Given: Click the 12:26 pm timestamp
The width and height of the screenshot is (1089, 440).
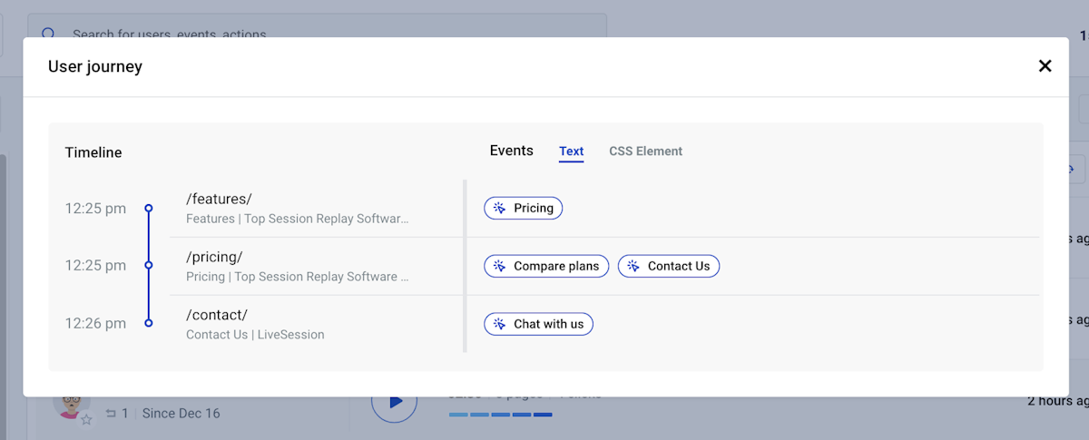Looking at the screenshot, I should [x=95, y=323].
